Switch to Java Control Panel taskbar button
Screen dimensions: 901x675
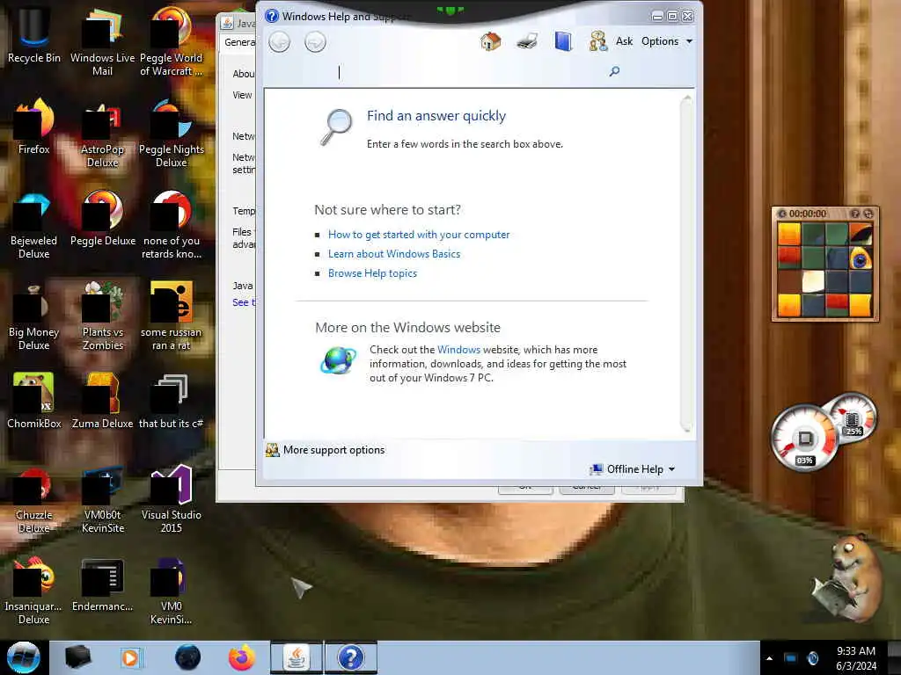(x=297, y=657)
